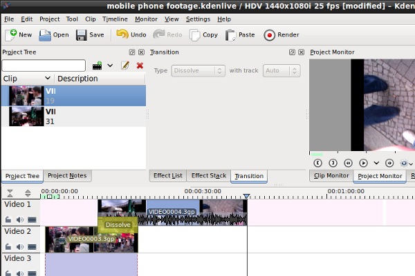Mute audio on Video 2 track

point(20,247)
